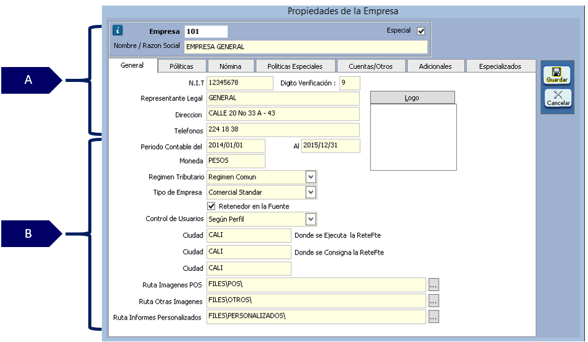This screenshot has width=588, height=342.
Task: Browse for Ruta Otras Imagenes path
Action: pyautogui.click(x=433, y=300)
